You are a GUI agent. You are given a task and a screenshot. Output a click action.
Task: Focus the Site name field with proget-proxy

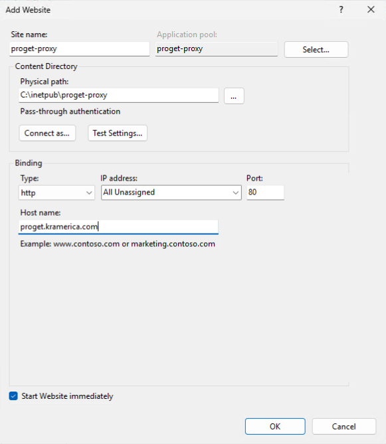[x=79, y=48]
